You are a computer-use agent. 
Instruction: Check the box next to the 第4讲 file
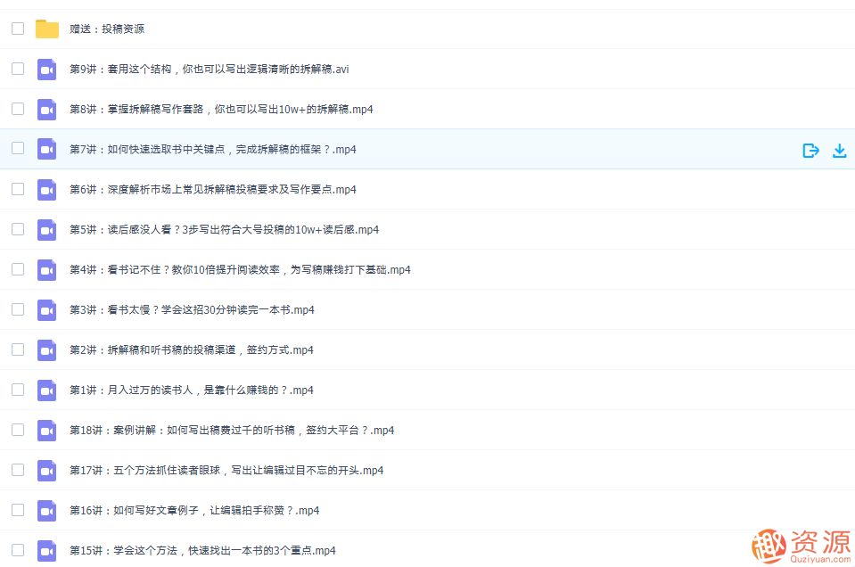(18, 269)
